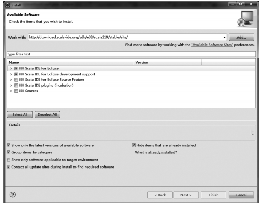Click the Finish button
This screenshot has width=259, height=203.
pos(213,195)
